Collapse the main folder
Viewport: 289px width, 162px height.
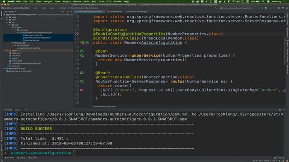click(x=10, y=25)
